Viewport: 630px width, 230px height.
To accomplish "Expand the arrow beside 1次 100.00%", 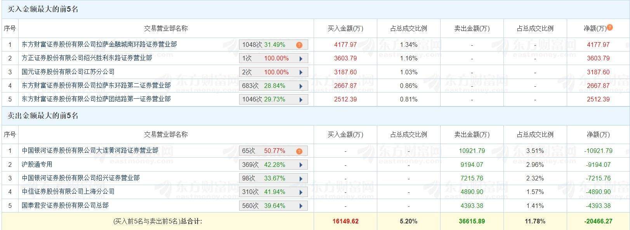I will (301, 59).
